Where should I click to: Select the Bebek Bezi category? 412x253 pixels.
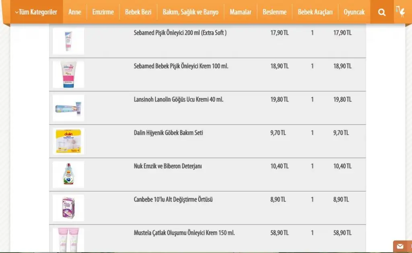coord(138,12)
